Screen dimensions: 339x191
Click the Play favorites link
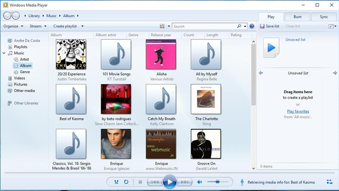coord(298,111)
